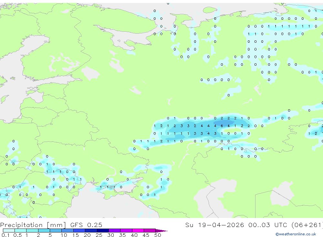Click the purple arrow tip above 50
Screen dimensions: 323x237
coord(161,231)
